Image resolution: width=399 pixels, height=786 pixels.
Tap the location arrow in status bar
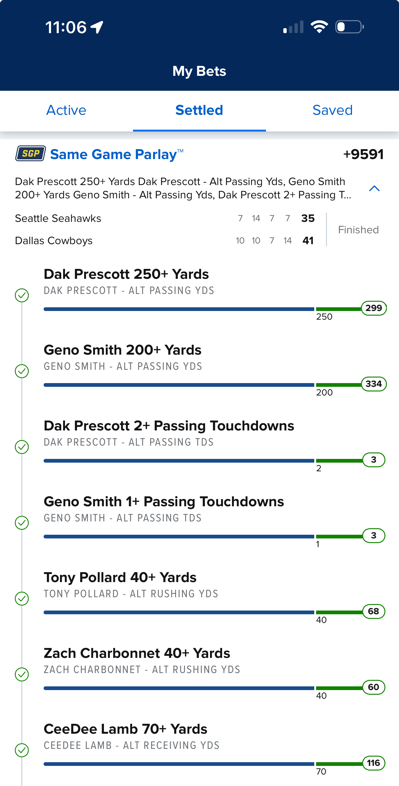97,27
